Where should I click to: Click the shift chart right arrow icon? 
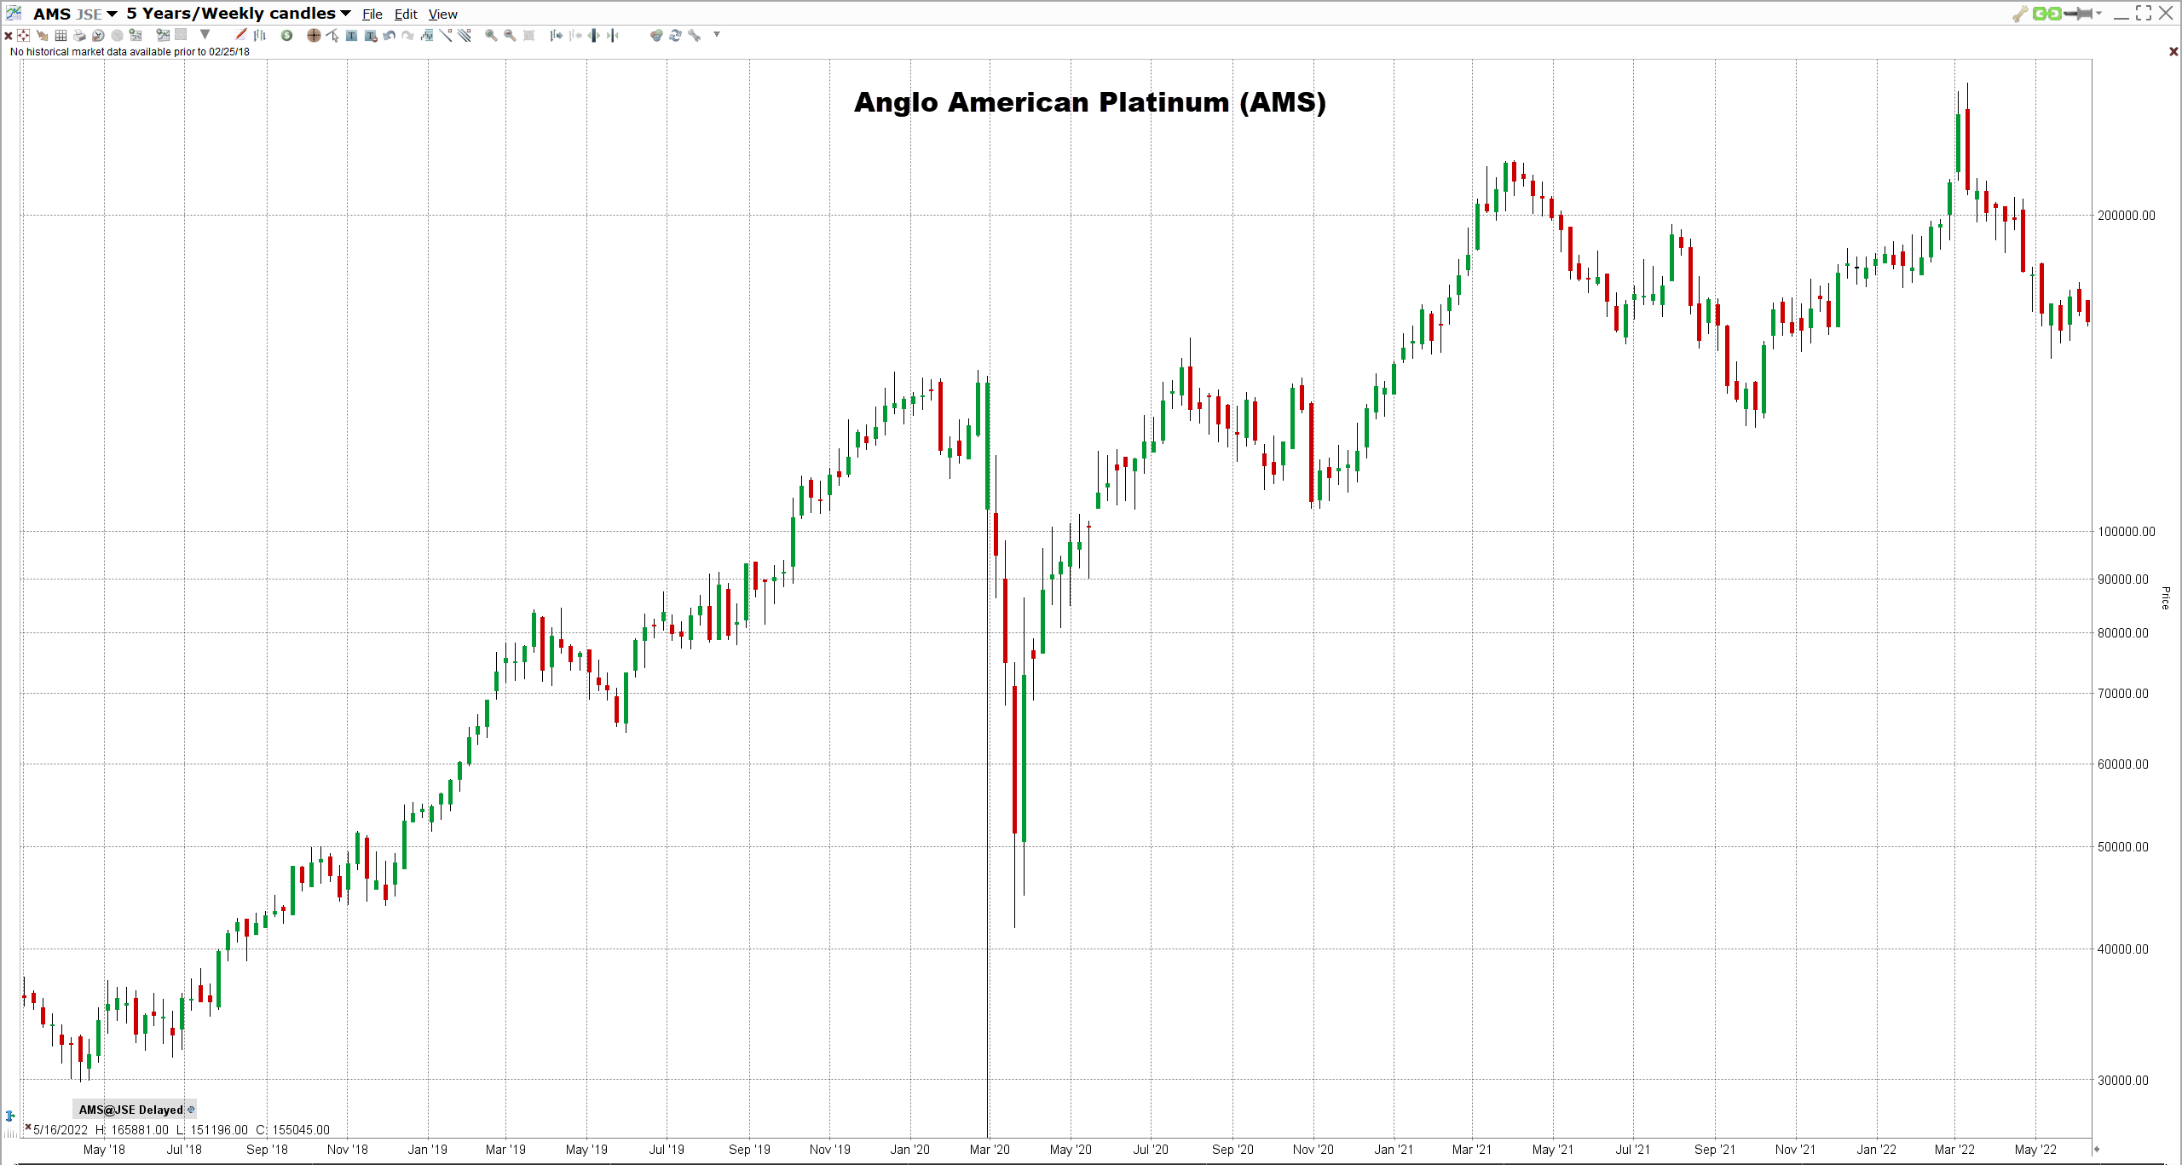(x=556, y=35)
